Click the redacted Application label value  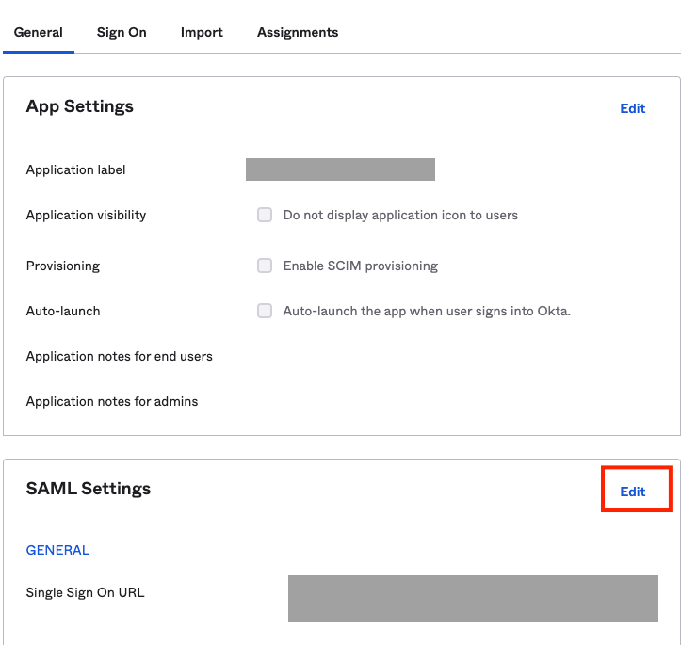[x=340, y=169]
